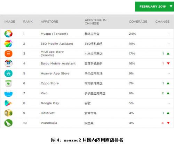Screen dimensions: 174x147
Task: Click the white arrow beside February 2016
Action: click(x=171, y=6)
